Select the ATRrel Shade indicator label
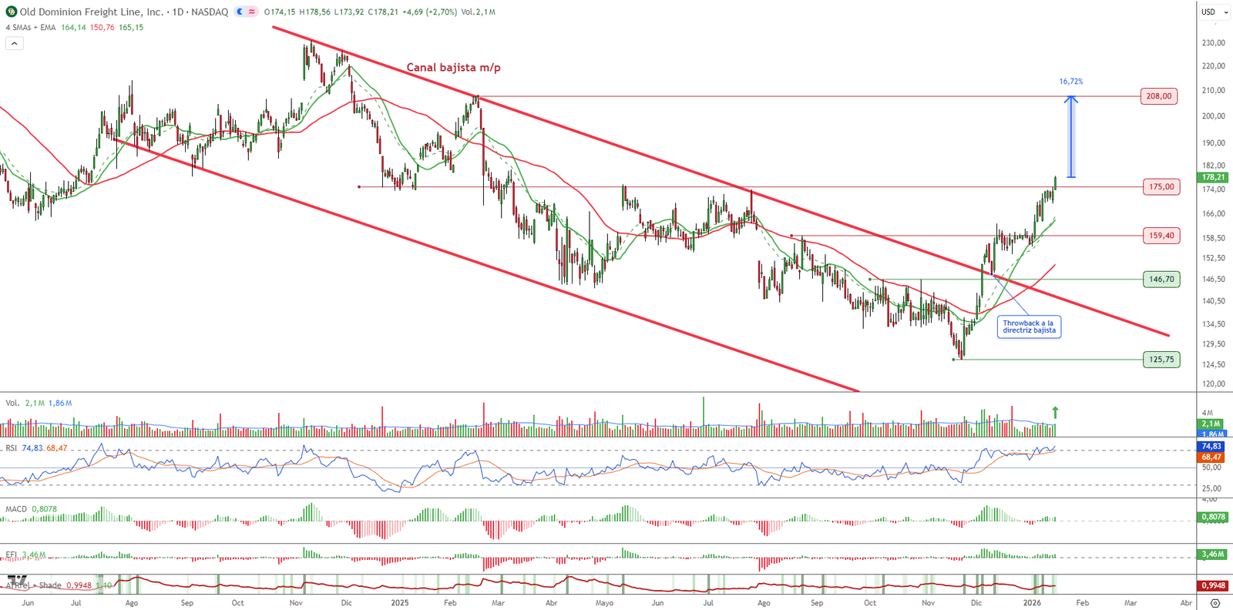 34,585
